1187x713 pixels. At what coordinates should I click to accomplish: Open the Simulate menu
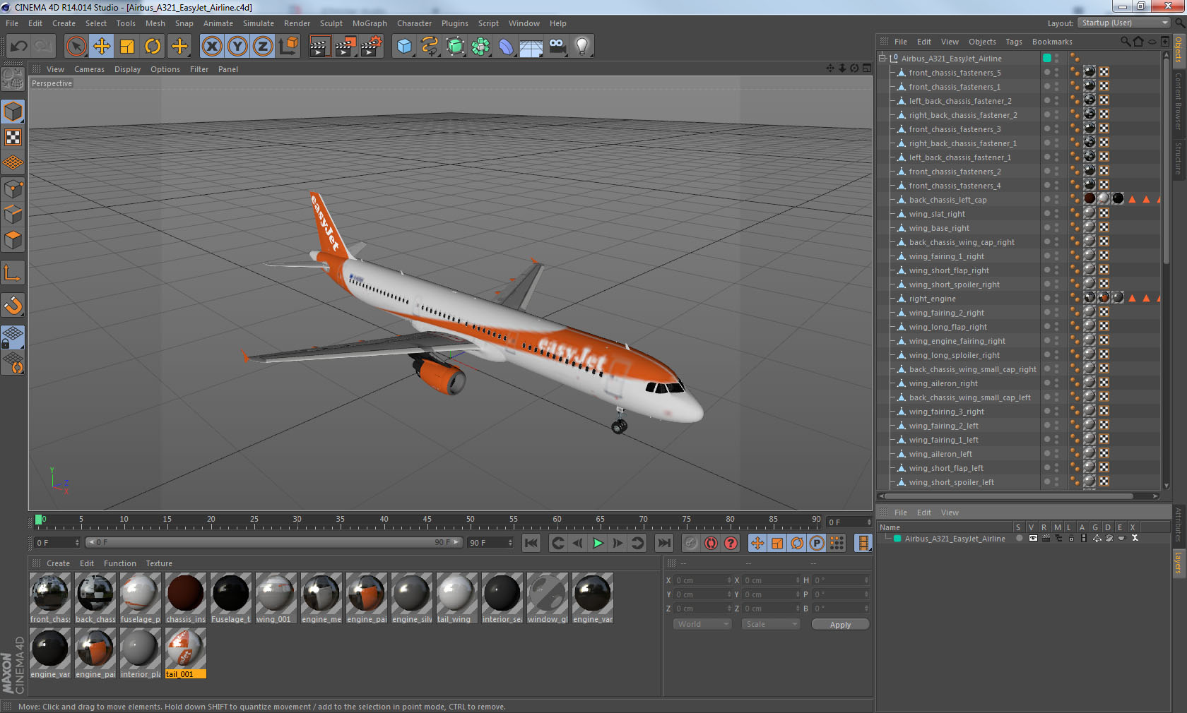point(259,23)
